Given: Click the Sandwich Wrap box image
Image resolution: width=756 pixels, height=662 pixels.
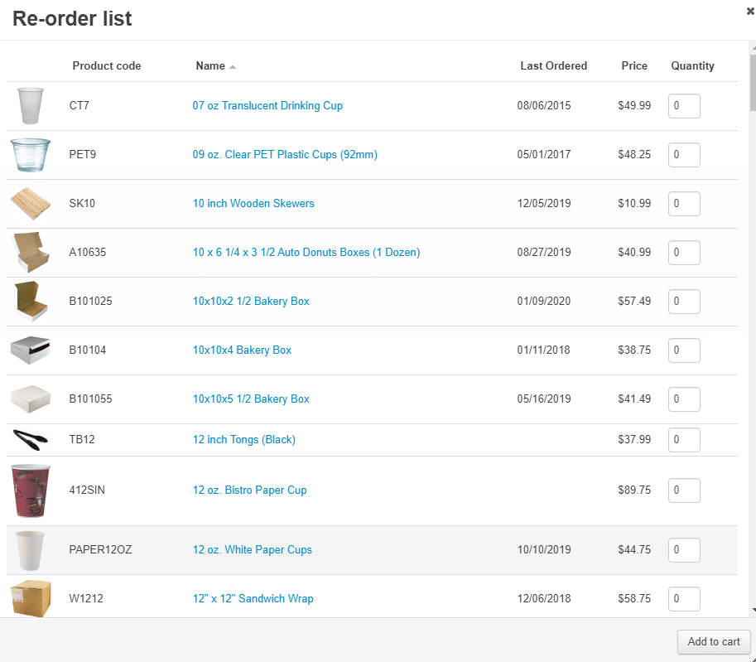Looking at the screenshot, I should point(30,598).
